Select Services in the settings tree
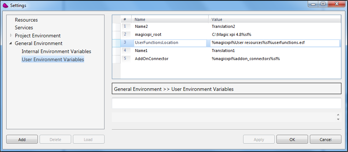Screen dimensions: 348x152 click(x=24, y=28)
